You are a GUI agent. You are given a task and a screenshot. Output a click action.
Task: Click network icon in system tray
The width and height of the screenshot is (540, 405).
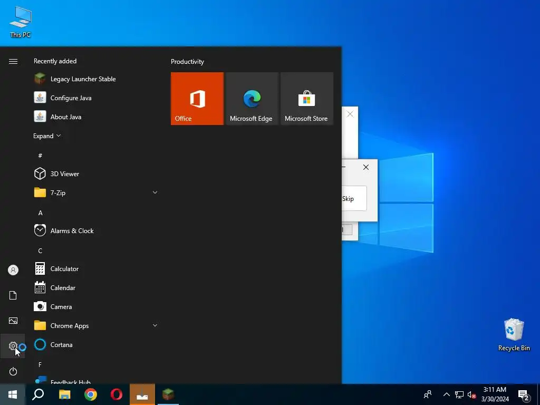click(459, 394)
